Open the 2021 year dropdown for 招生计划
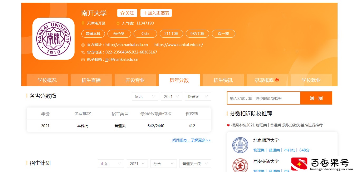Screen dimensions: 356x172 [x=137, y=164]
